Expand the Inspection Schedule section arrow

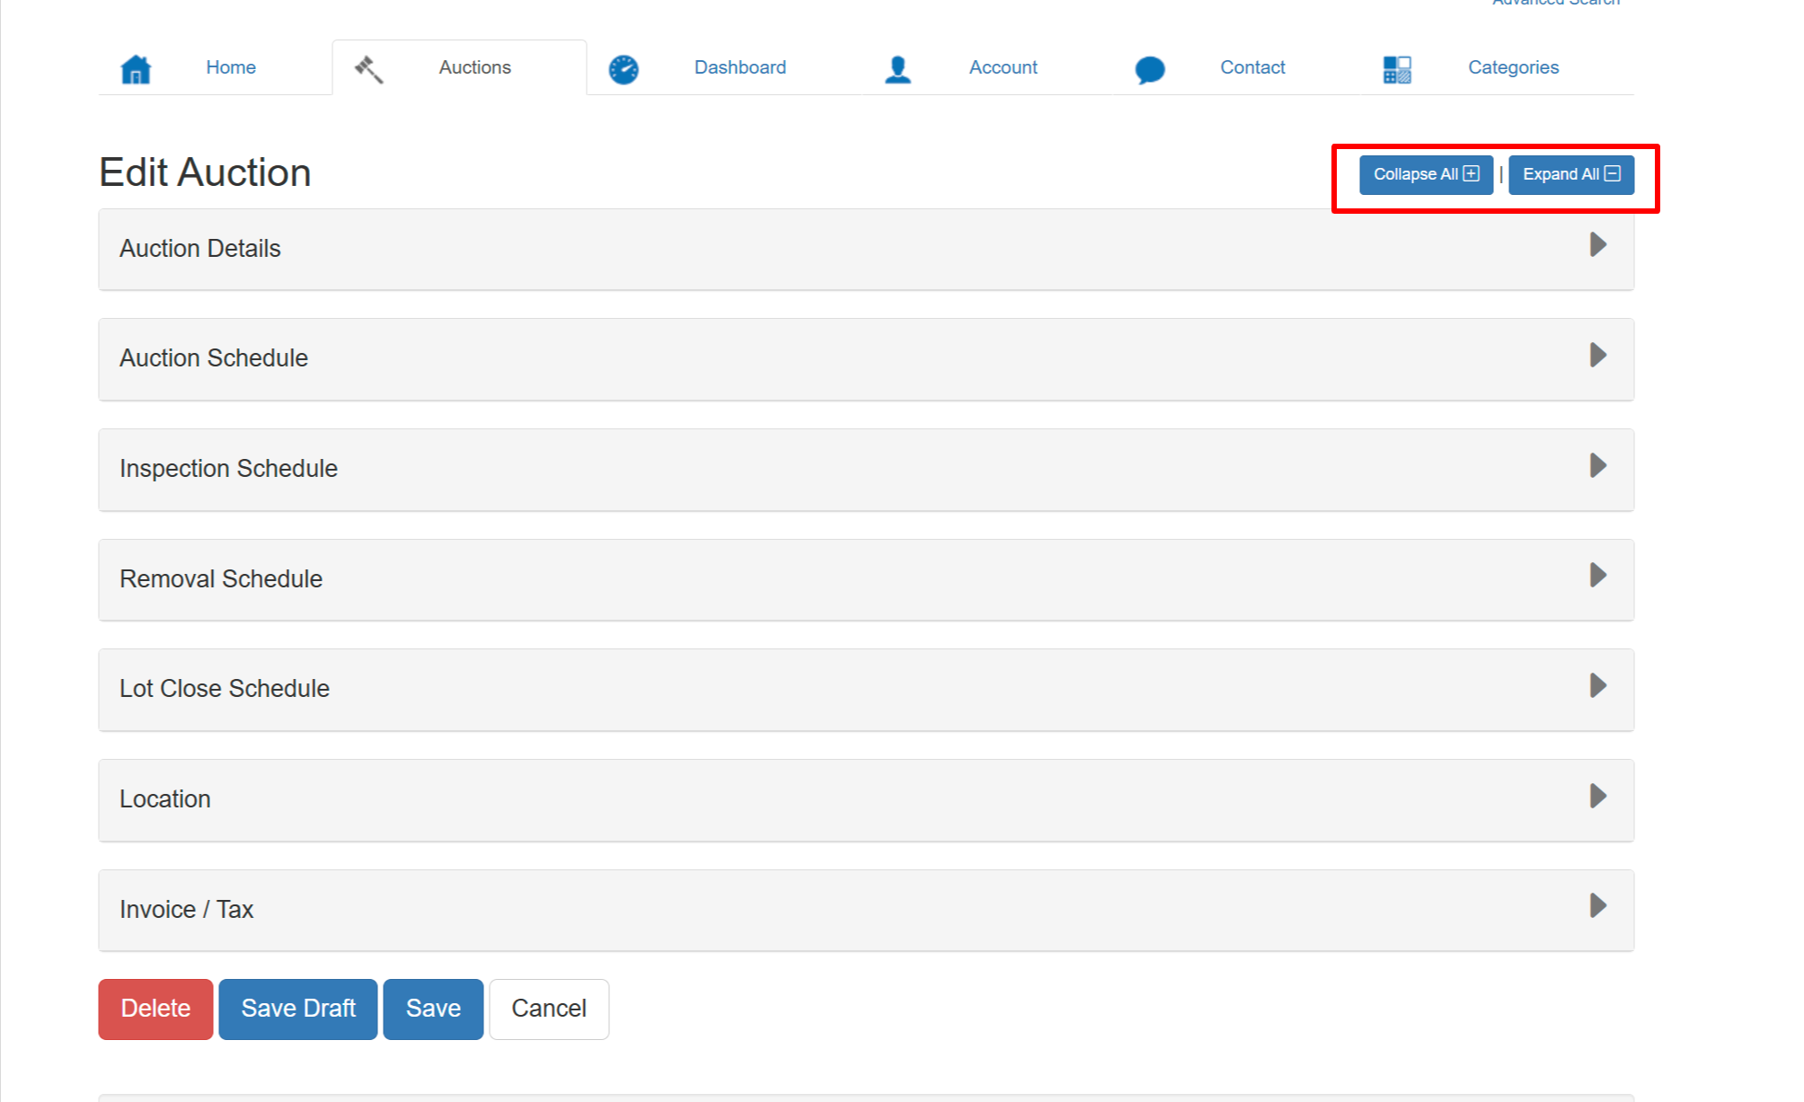pos(1597,465)
